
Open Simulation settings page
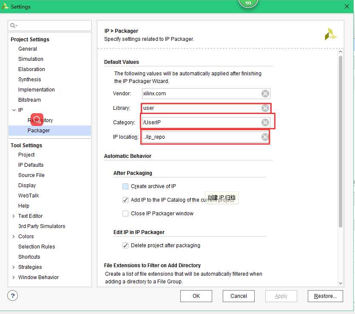pos(31,59)
